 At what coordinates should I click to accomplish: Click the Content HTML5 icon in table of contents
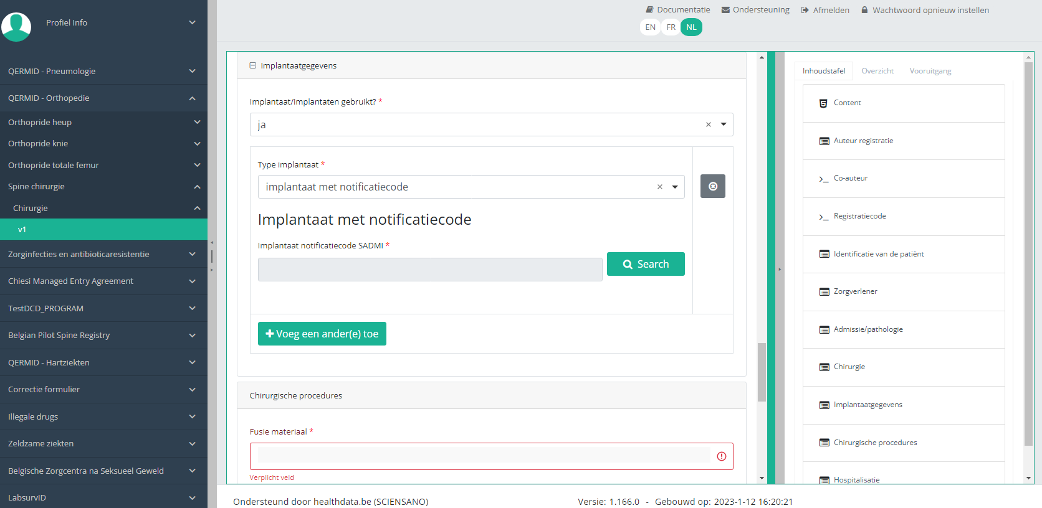[x=823, y=103]
